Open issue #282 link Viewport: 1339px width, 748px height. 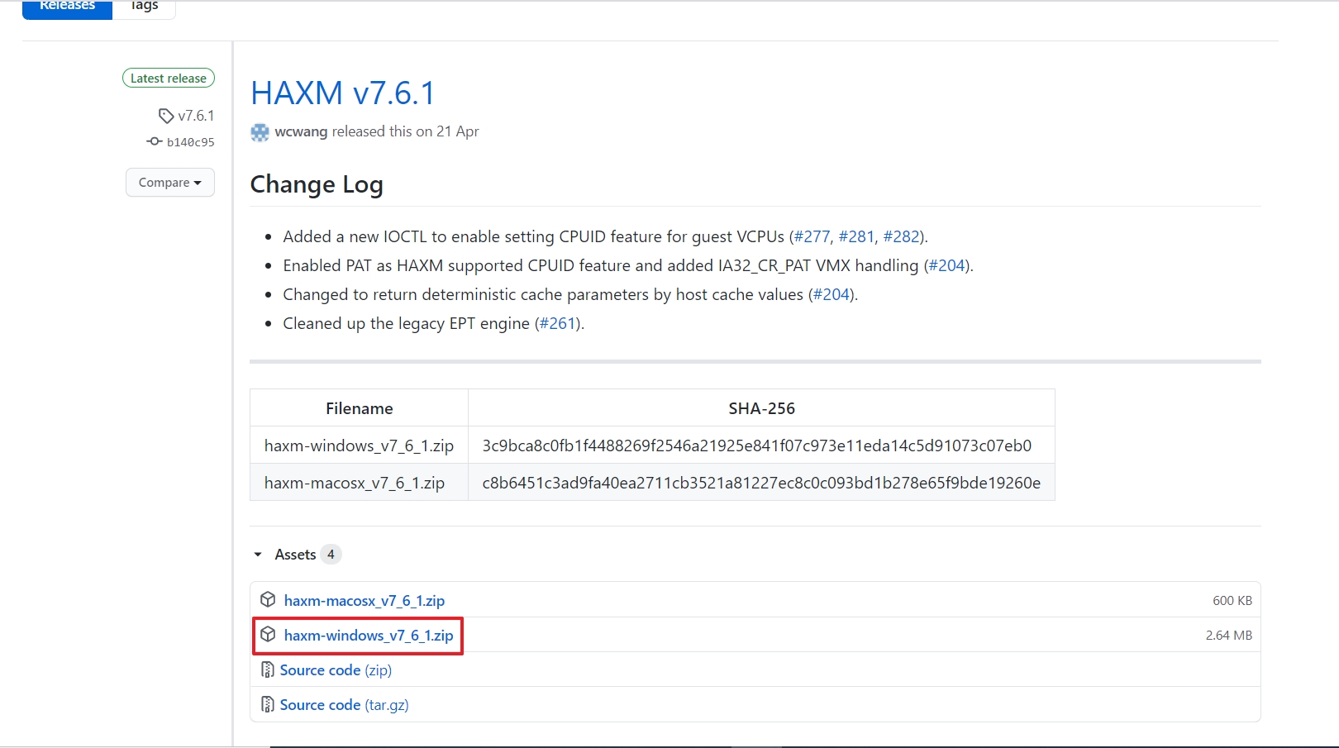(x=901, y=236)
